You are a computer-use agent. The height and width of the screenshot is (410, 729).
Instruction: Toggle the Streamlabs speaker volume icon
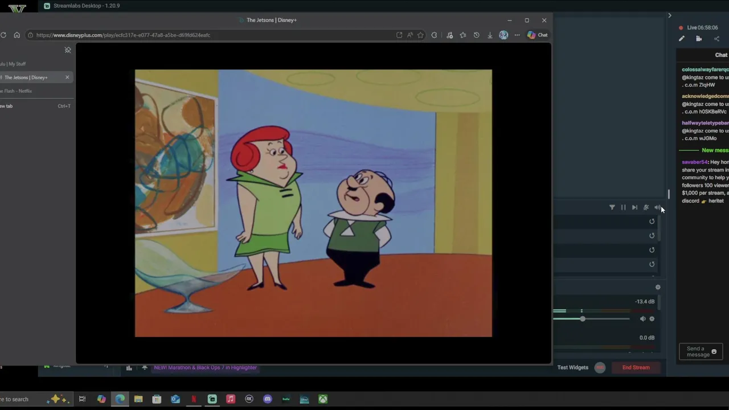click(x=657, y=207)
